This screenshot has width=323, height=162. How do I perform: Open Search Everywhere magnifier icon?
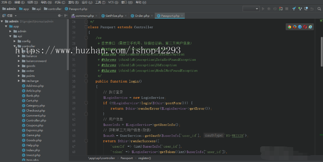point(319,9)
